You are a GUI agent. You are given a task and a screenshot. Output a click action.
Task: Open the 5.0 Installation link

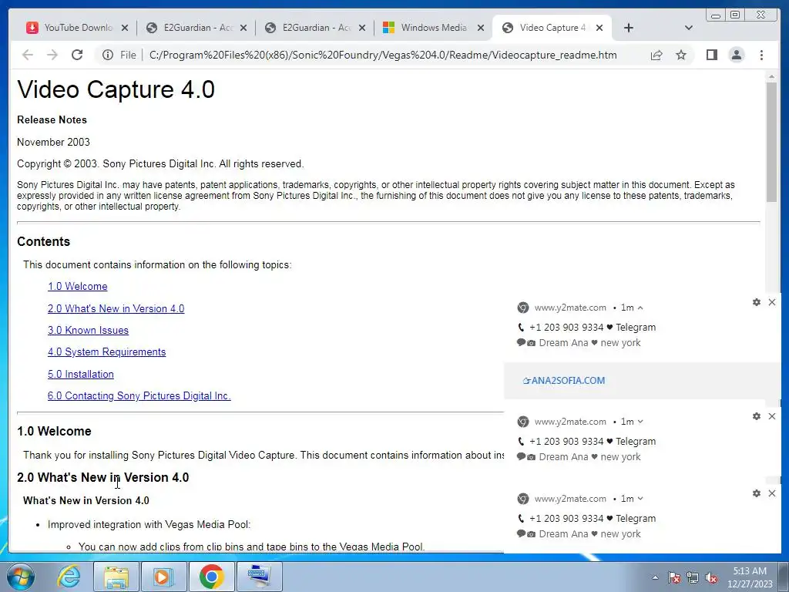click(x=80, y=374)
